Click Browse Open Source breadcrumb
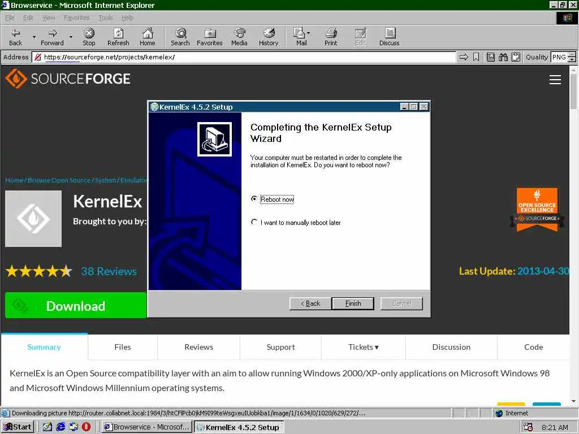The width and height of the screenshot is (579, 434). pyautogui.click(x=59, y=180)
